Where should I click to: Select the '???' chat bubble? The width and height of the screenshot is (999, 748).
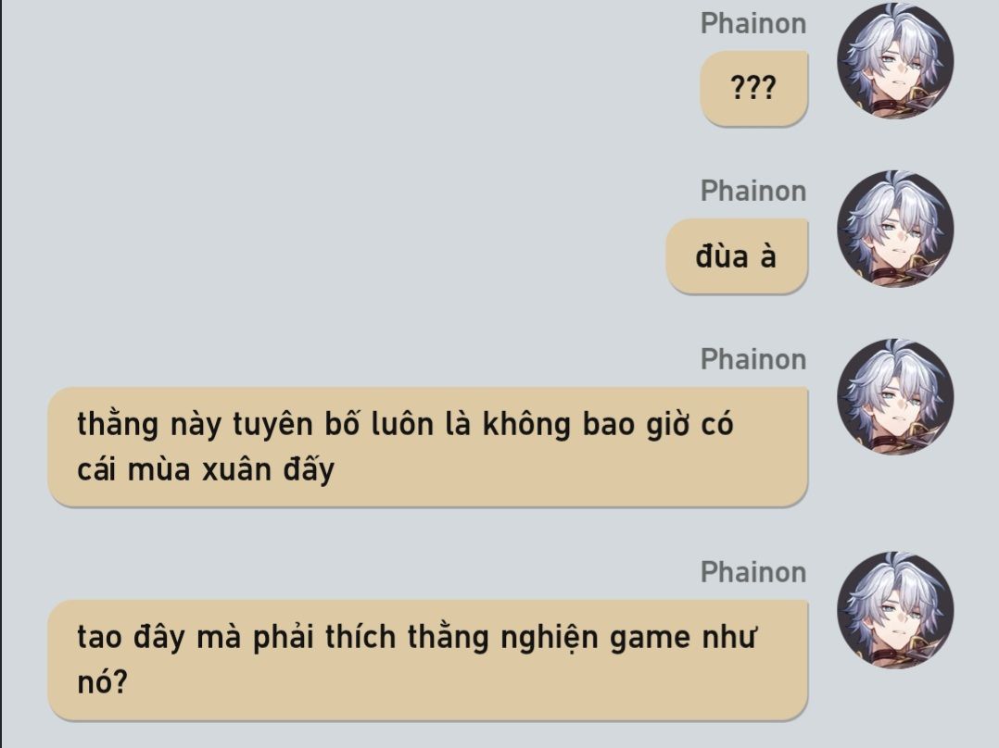click(x=753, y=89)
